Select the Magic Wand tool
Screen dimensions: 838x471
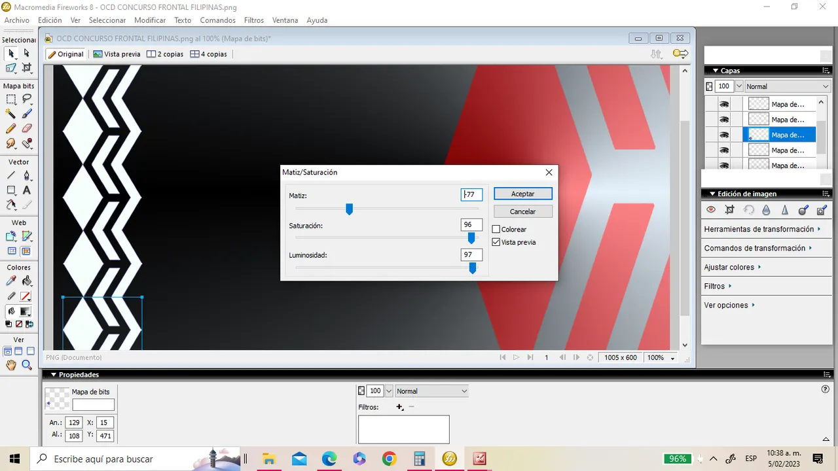click(11, 114)
